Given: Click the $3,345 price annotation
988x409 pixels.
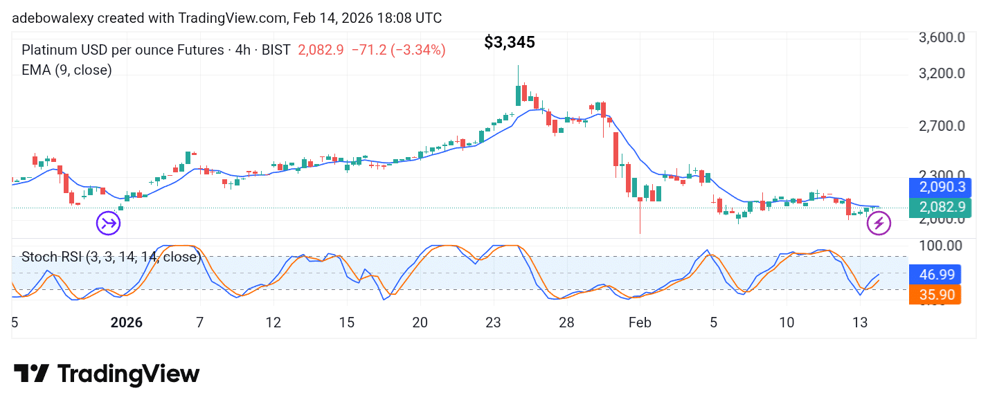Looking at the screenshot, I should click(x=510, y=42).
